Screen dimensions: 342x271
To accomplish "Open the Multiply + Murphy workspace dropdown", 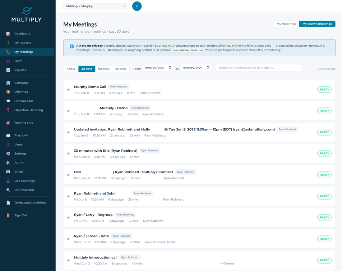I will pyautogui.click(x=96, y=6).
